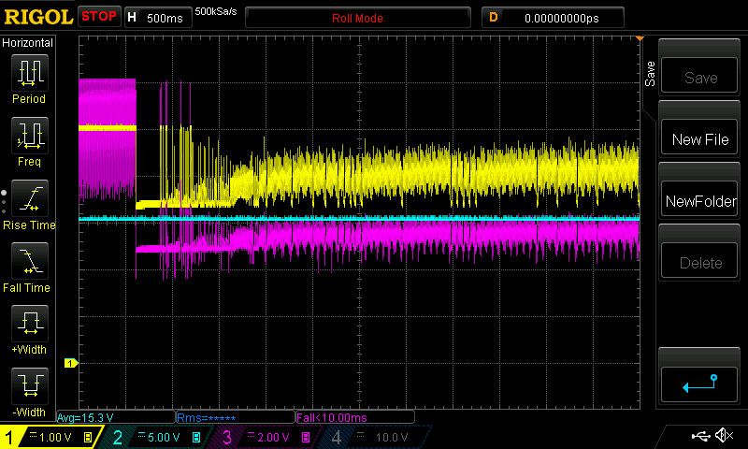The height and width of the screenshot is (449, 748).
Task: Click the channel 1 ground level marker
Action: click(x=69, y=363)
